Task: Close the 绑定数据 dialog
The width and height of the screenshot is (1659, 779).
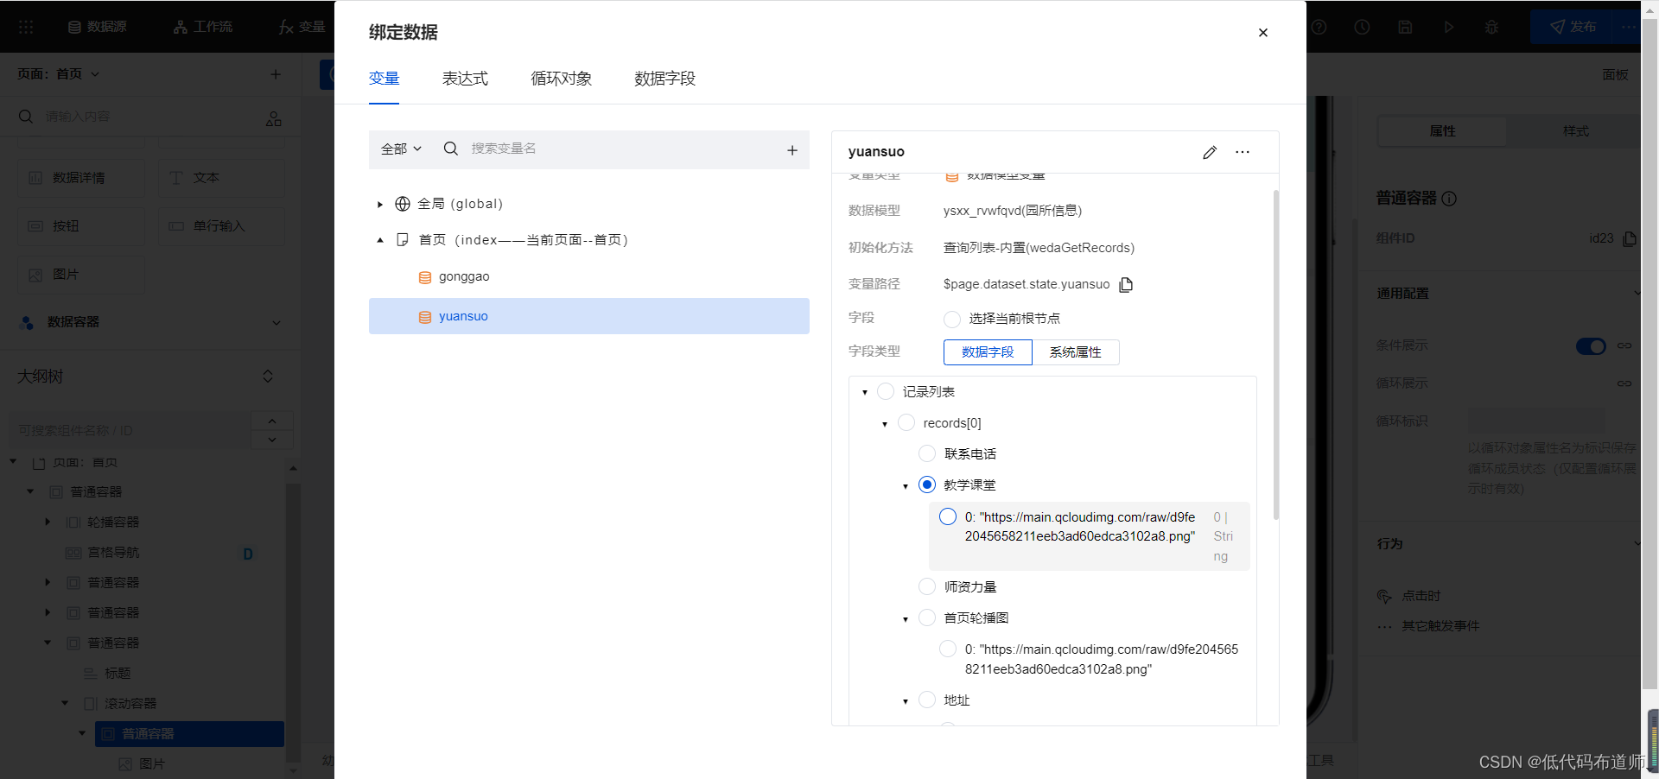Action: [1262, 33]
